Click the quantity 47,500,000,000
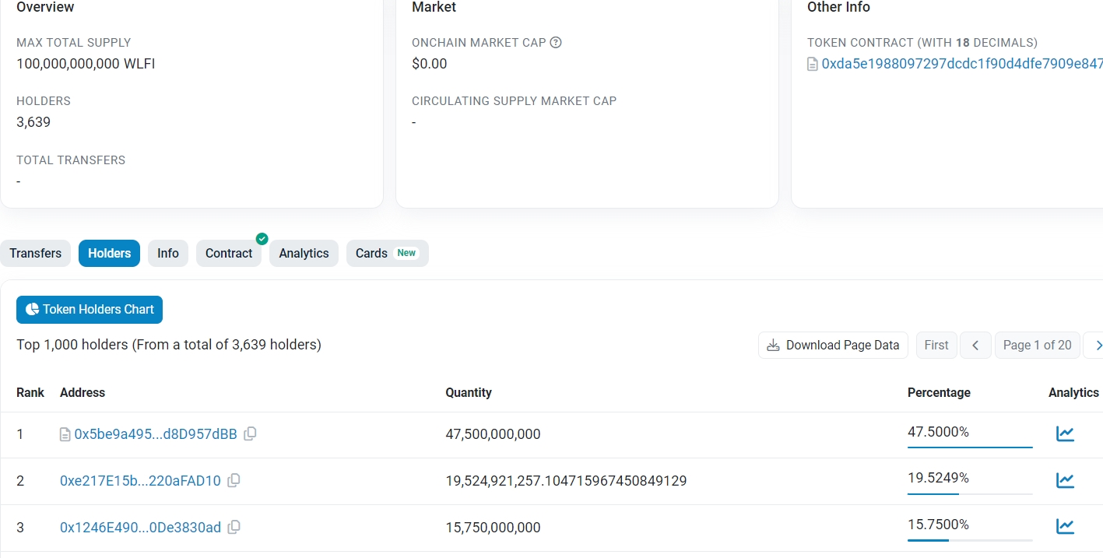Viewport: 1103px width, 558px height. coord(493,434)
